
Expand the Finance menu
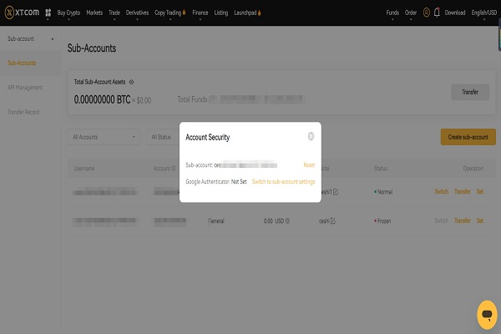tap(200, 13)
